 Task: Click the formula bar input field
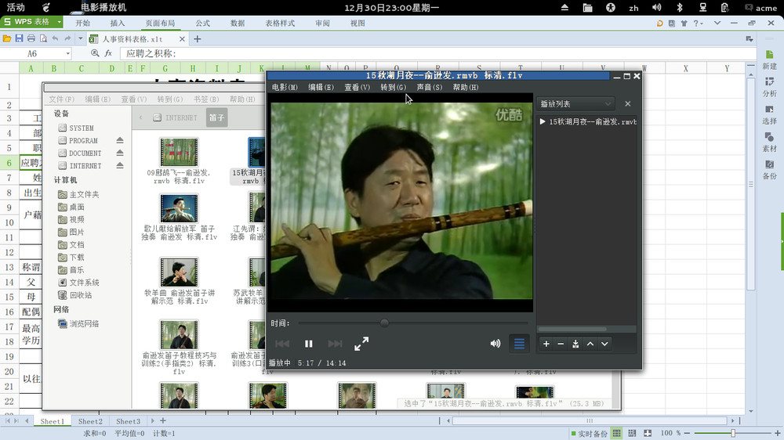pyautogui.click(x=440, y=53)
